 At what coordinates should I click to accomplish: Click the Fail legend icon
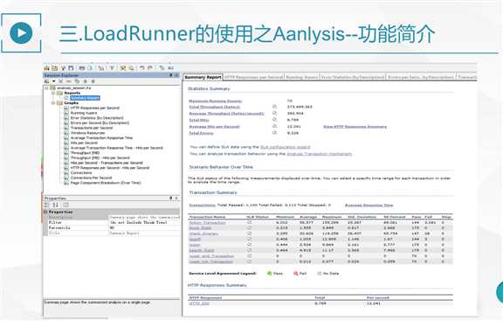click(x=295, y=273)
